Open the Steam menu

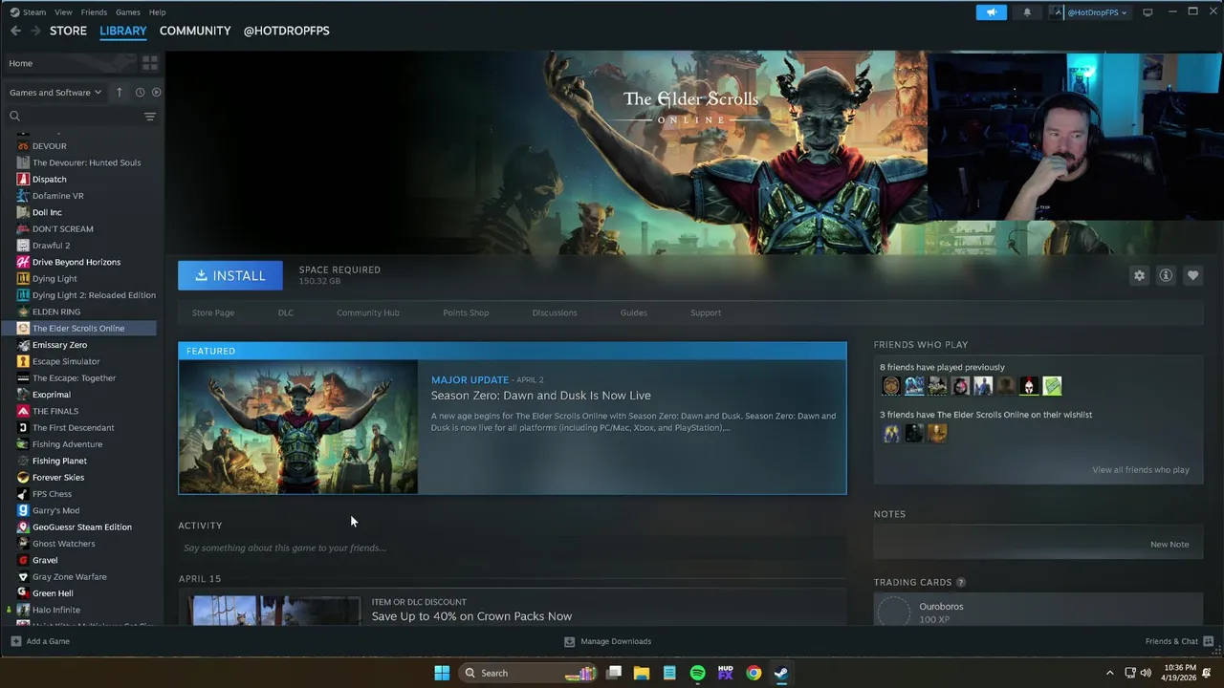click(x=29, y=12)
